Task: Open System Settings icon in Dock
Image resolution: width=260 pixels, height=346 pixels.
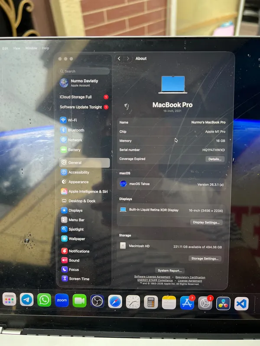Action: click(205, 303)
